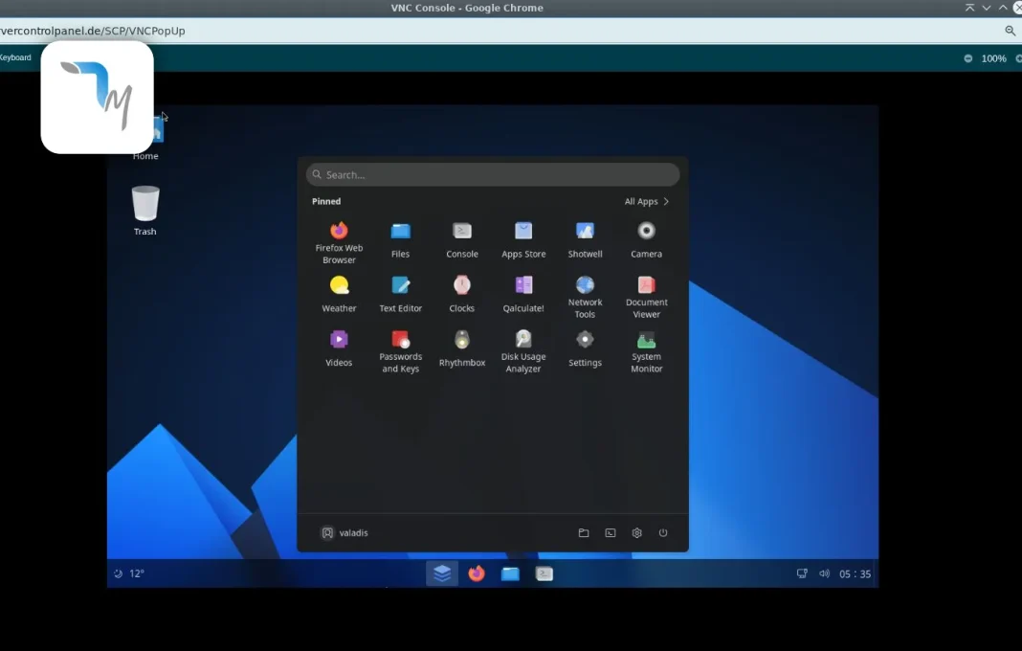Open settings gear in menu footer

pos(636,533)
